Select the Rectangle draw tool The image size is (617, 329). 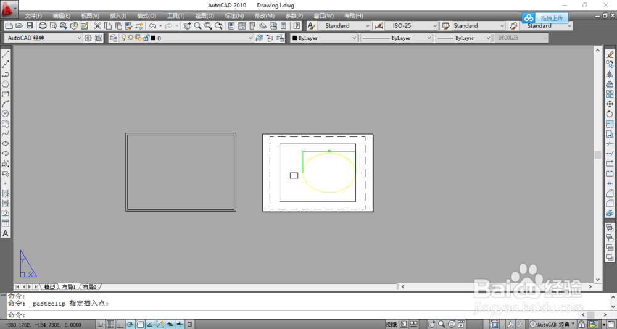click(6, 94)
